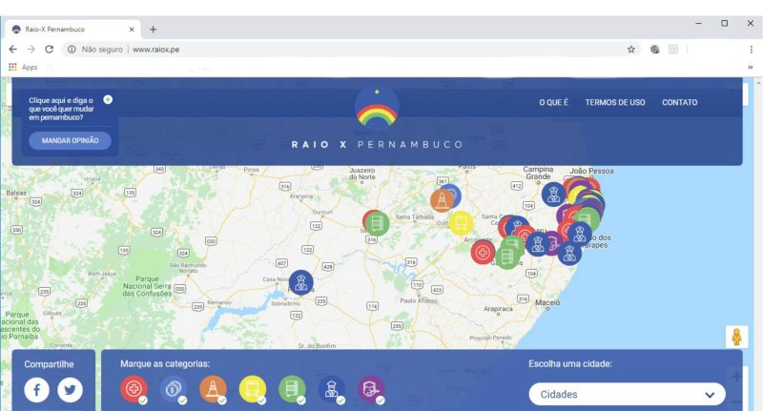Select the orange traffic cone map marker
Viewport: 763px width, 411px height.
(x=442, y=200)
